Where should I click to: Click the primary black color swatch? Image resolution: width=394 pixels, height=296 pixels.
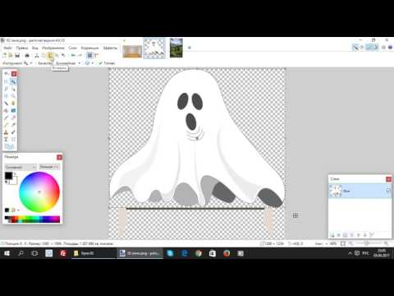[8, 176]
